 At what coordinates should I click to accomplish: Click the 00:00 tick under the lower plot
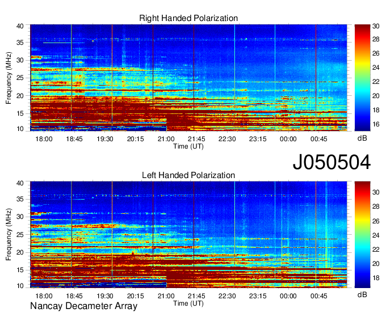click(288, 296)
